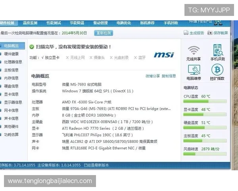The width and height of the screenshot is (238, 191).
Task: Click the 8 GB 金士顿 DDR3 1600MHz text
Action: coord(89,115)
